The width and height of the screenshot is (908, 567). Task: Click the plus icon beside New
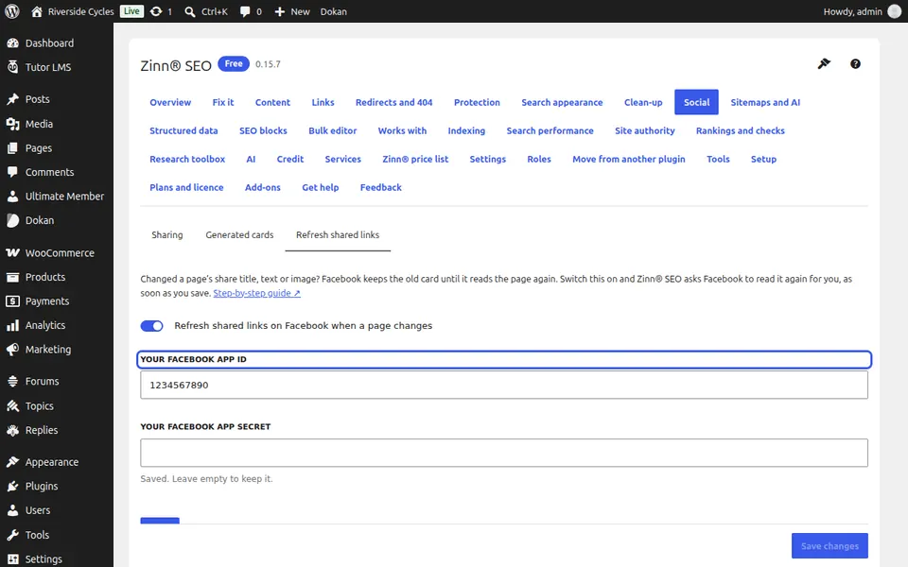click(x=280, y=11)
